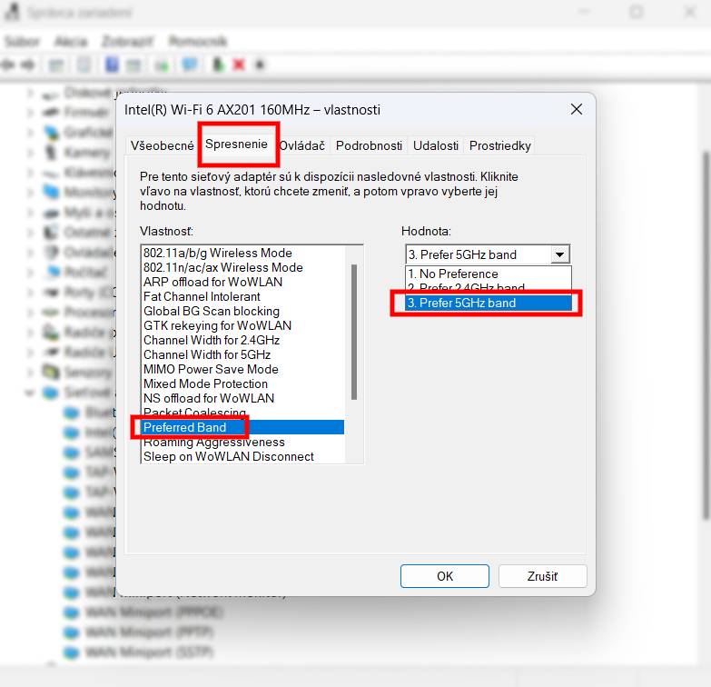Select 'Sleep on WoWLAN Disconnect' property
This screenshot has width=711, height=687.
coord(243,456)
